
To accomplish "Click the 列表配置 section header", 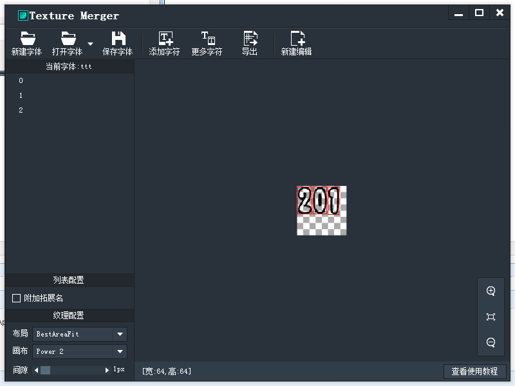I will [x=69, y=280].
